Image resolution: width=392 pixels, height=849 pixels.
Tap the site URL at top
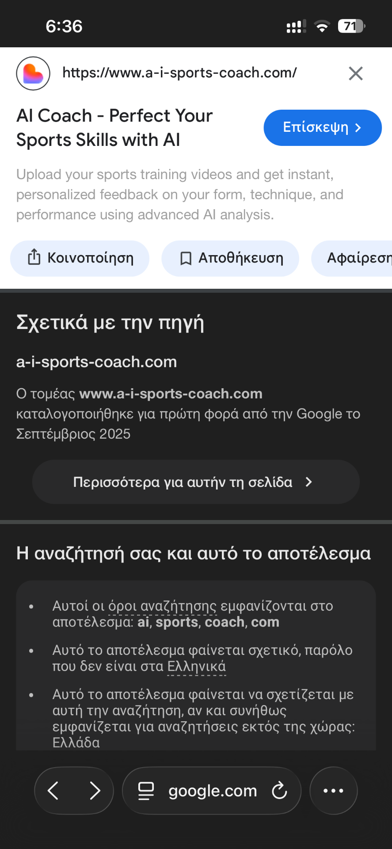pos(179,73)
